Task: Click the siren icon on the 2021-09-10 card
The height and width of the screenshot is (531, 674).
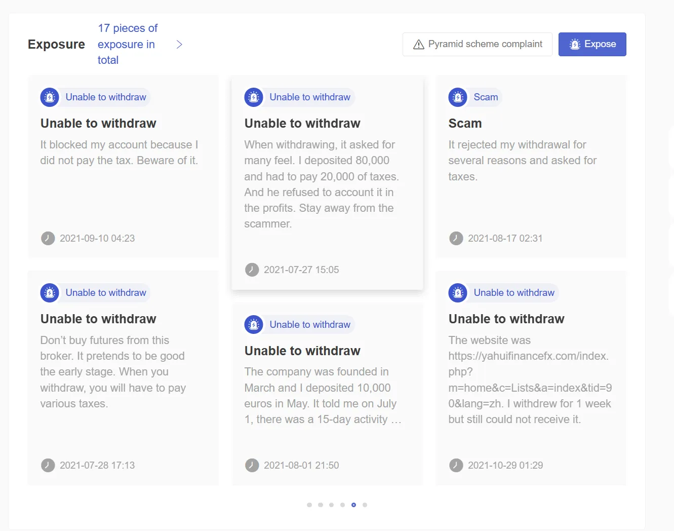Action: point(50,97)
